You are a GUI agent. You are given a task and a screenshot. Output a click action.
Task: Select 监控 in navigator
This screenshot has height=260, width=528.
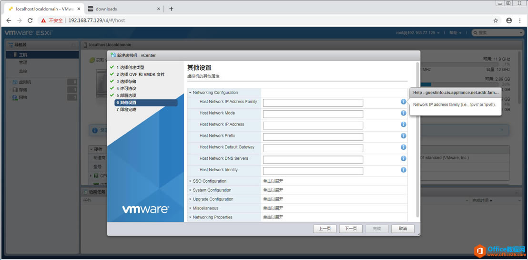[23, 71]
